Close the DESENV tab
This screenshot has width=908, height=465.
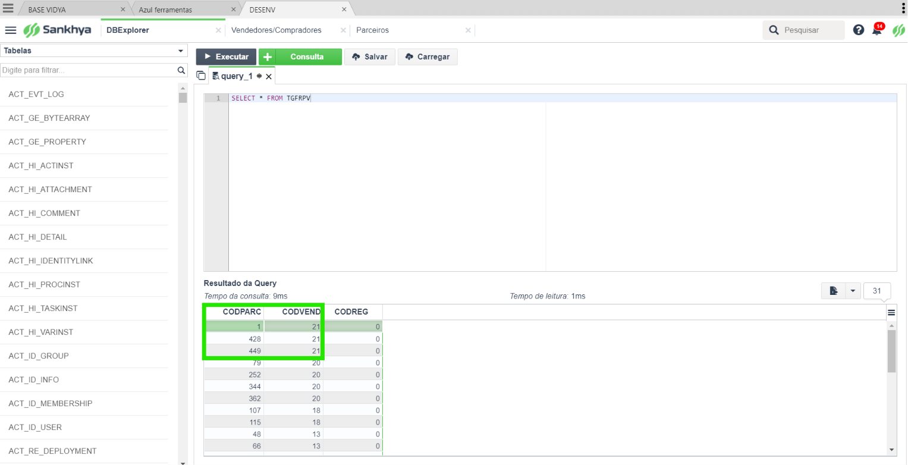pos(344,10)
